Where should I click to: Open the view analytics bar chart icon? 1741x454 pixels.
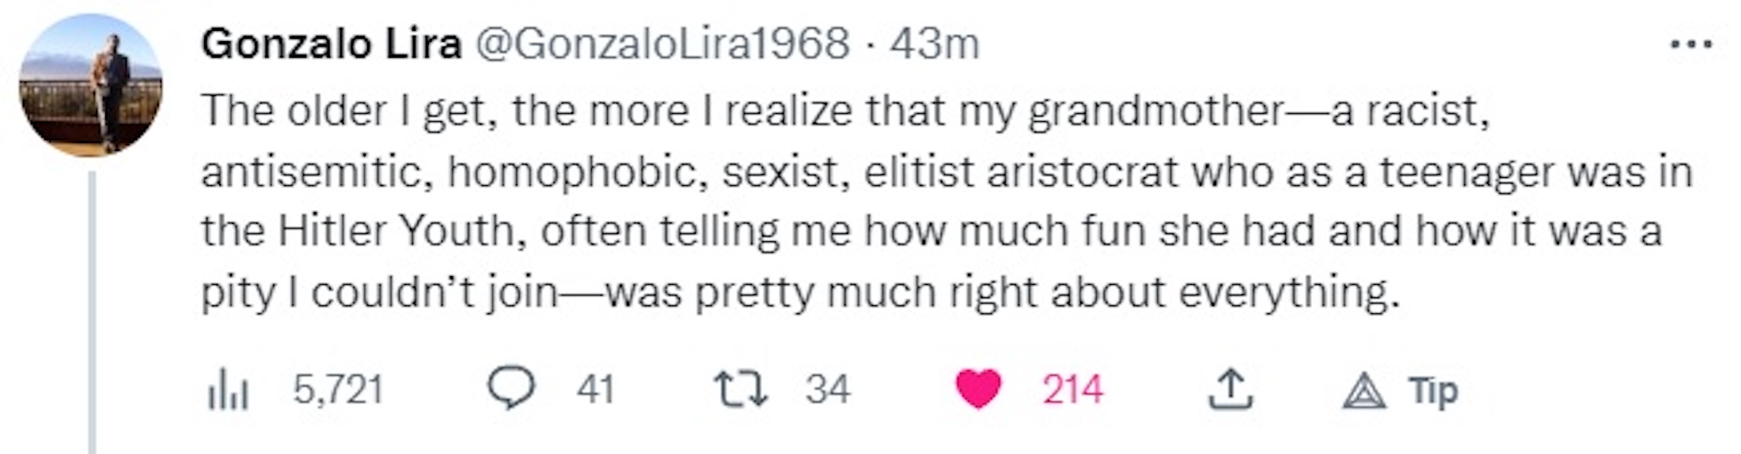point(228,389)
